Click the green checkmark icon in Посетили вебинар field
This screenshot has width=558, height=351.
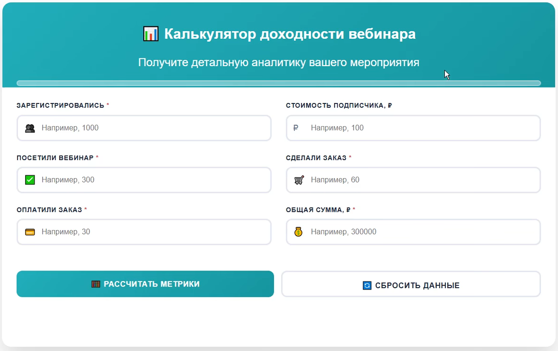coord(30,180)
